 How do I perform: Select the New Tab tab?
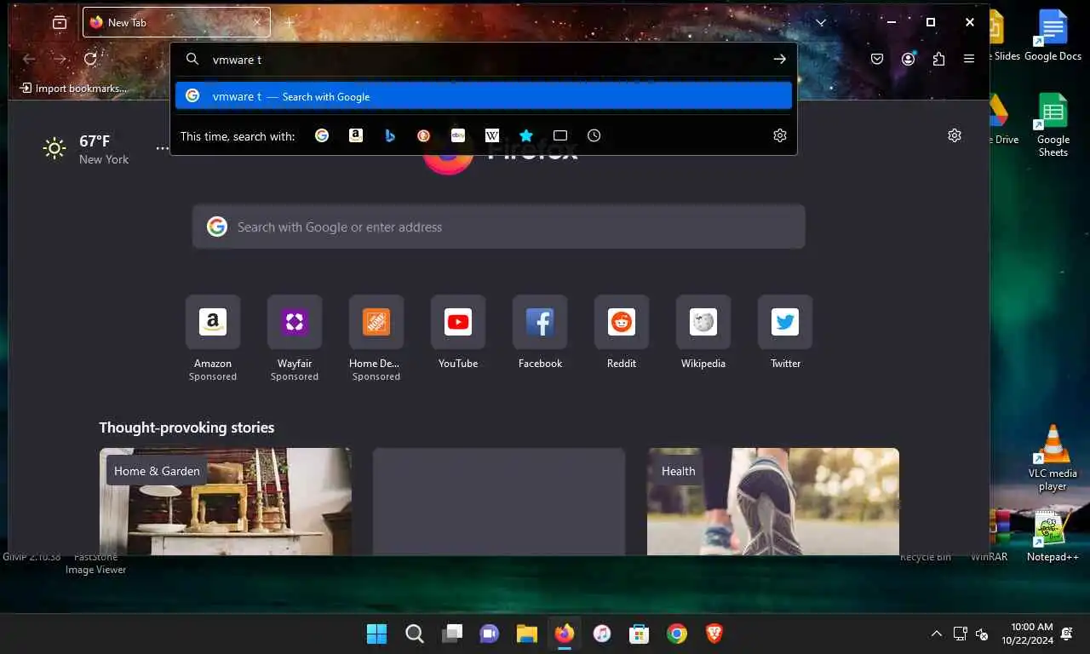coord(176,22)
